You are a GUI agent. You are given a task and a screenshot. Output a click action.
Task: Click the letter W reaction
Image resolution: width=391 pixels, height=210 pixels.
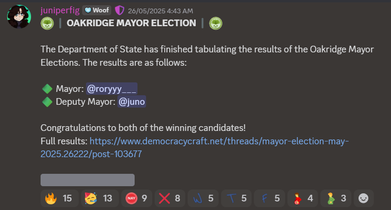coord(203,198)
